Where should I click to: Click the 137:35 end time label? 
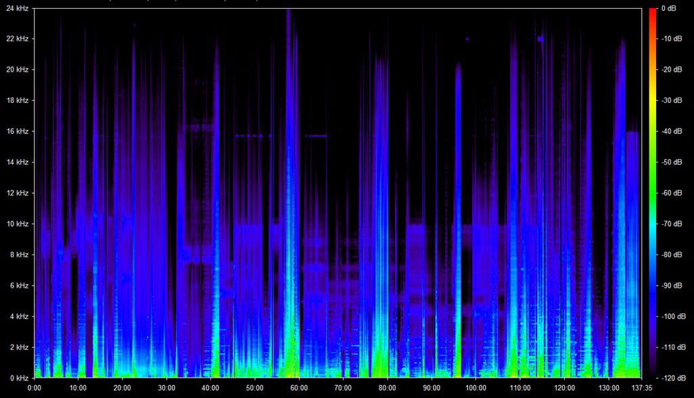pos(641,389)
